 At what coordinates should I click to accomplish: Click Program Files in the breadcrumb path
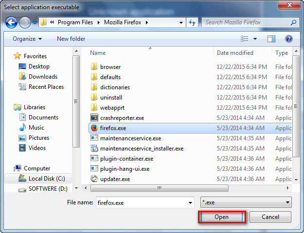pyautogui.click(x=75, y=22)
